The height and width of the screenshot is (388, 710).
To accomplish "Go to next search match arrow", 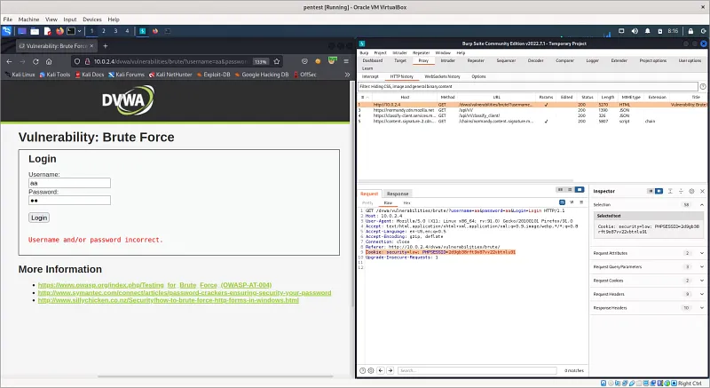I will coord(390,370).
